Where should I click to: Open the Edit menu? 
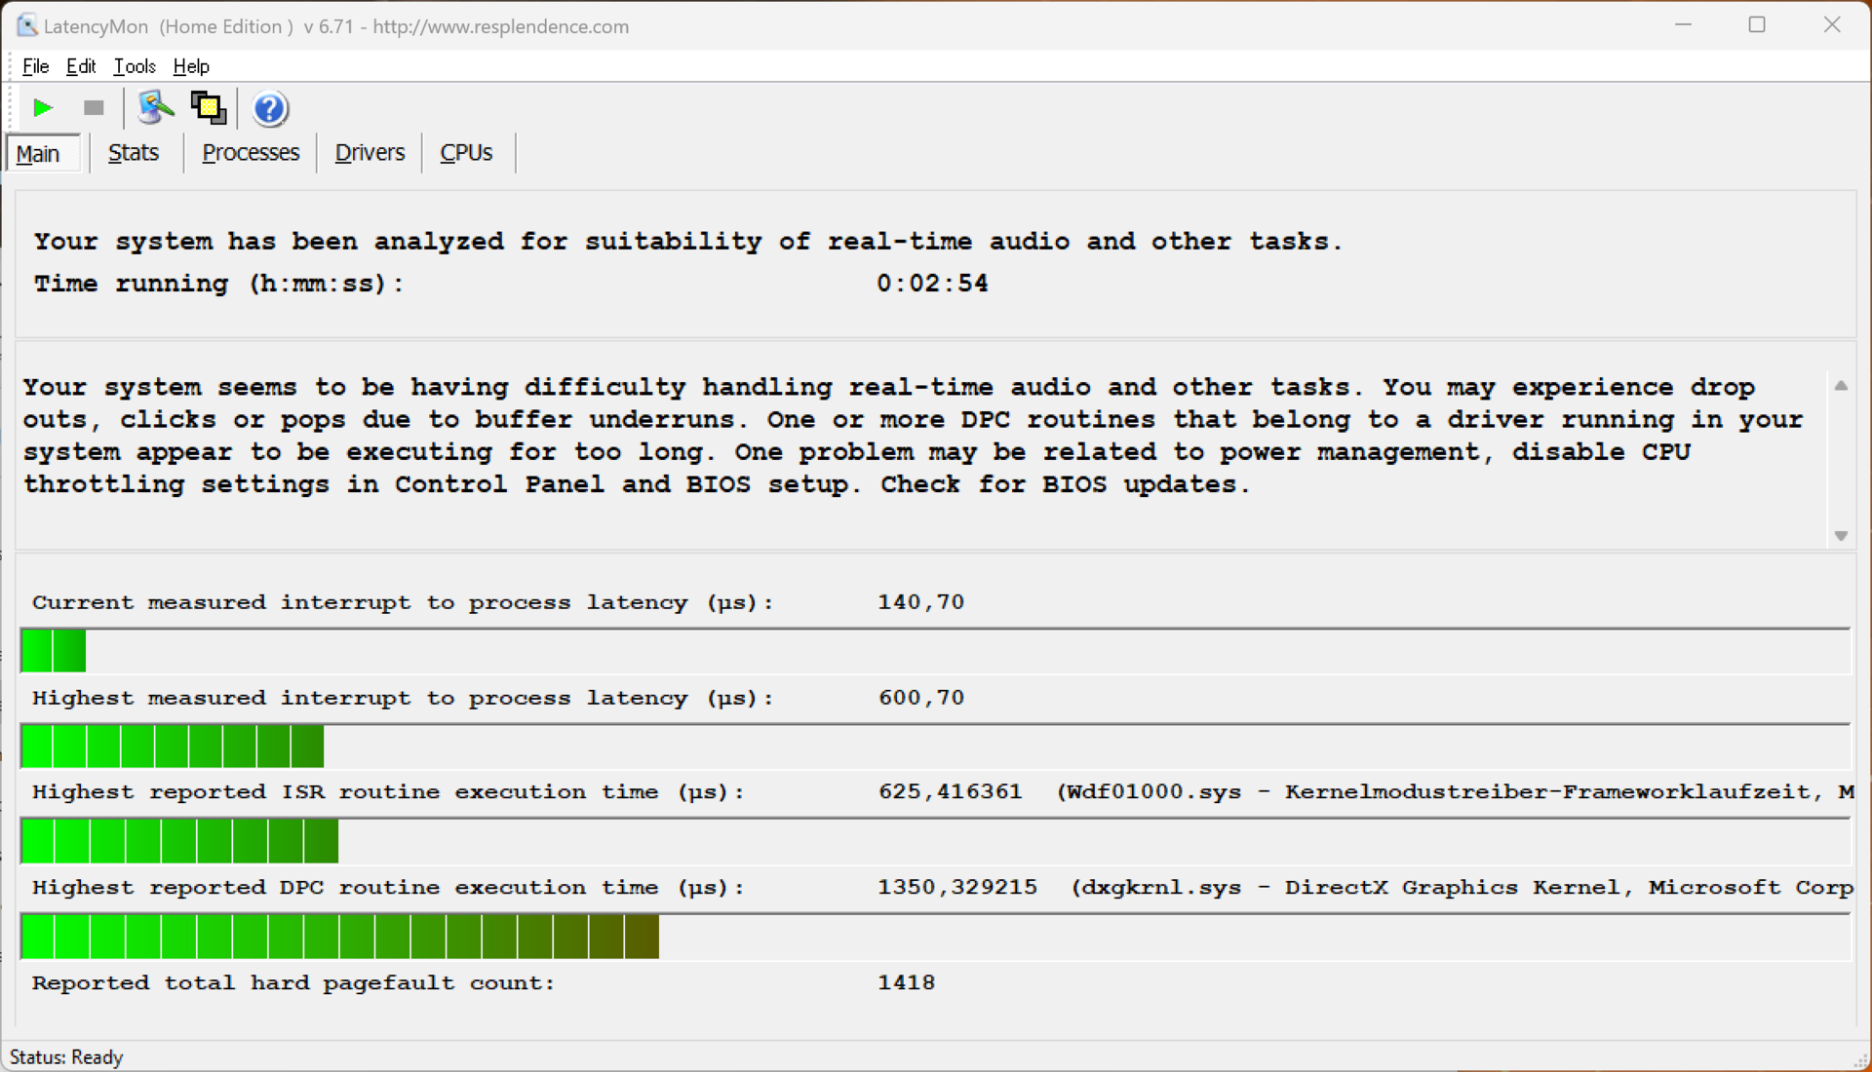click(81, 66)
